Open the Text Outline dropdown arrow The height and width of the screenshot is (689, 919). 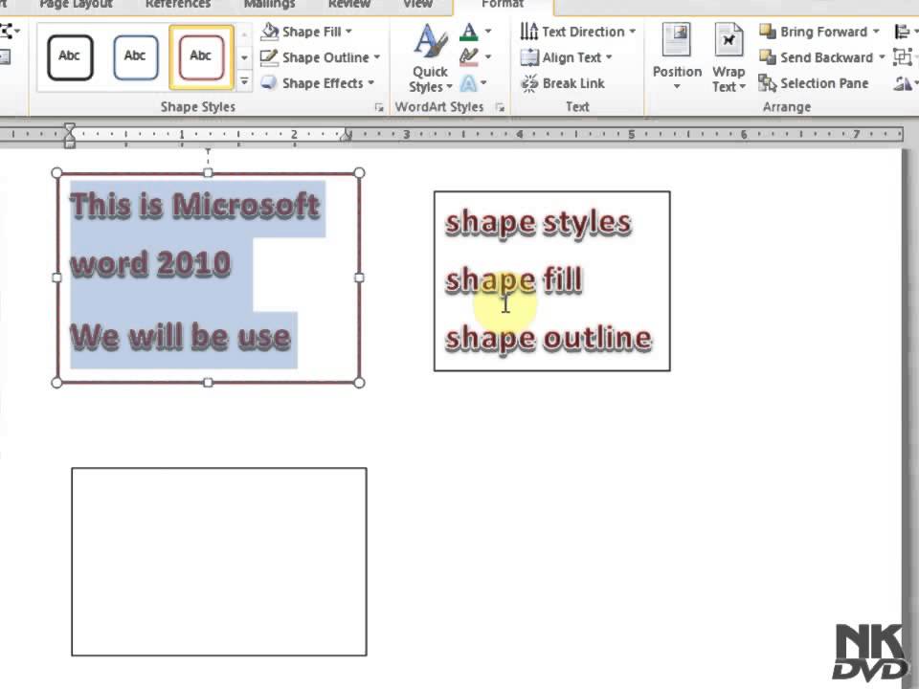pos(488,57)
